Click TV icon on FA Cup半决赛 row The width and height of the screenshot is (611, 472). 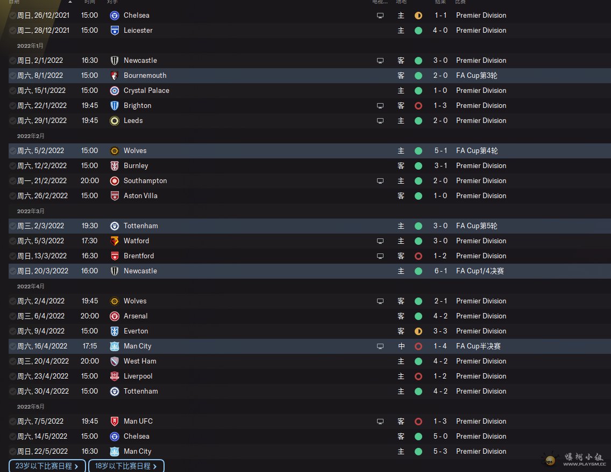380,346
